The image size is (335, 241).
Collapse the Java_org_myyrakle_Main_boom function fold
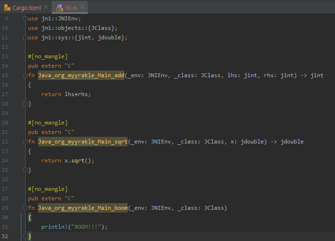(x=25, y=208)
